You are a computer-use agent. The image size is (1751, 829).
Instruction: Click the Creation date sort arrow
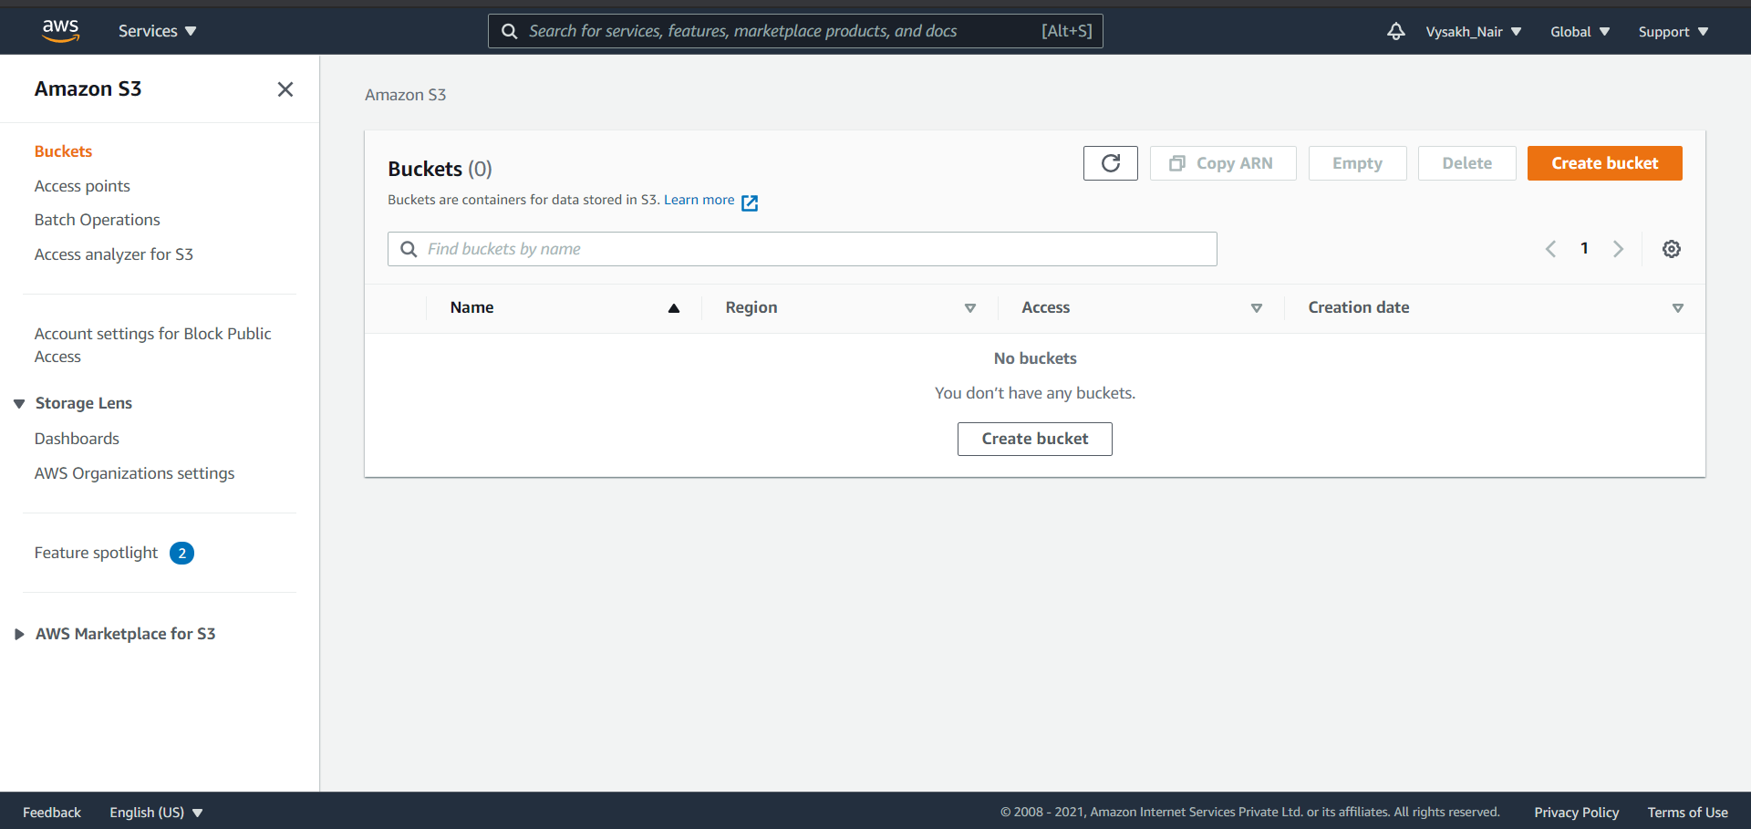(x=1677, y=308)
